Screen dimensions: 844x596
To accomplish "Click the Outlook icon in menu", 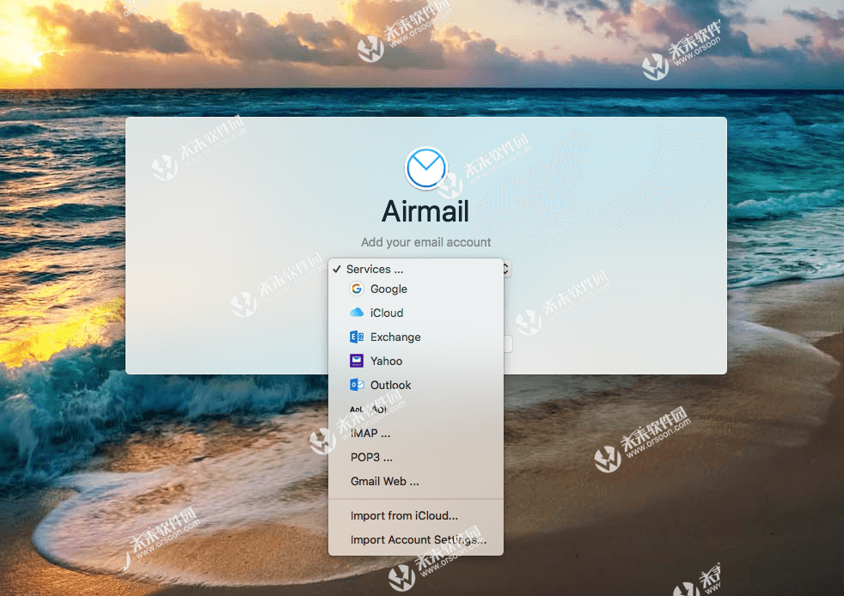I will point(357,385).
